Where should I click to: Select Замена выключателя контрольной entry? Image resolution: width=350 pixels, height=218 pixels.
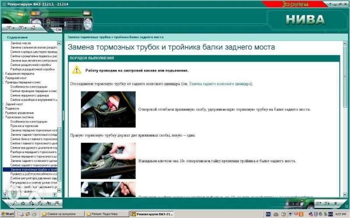(34, 61)
